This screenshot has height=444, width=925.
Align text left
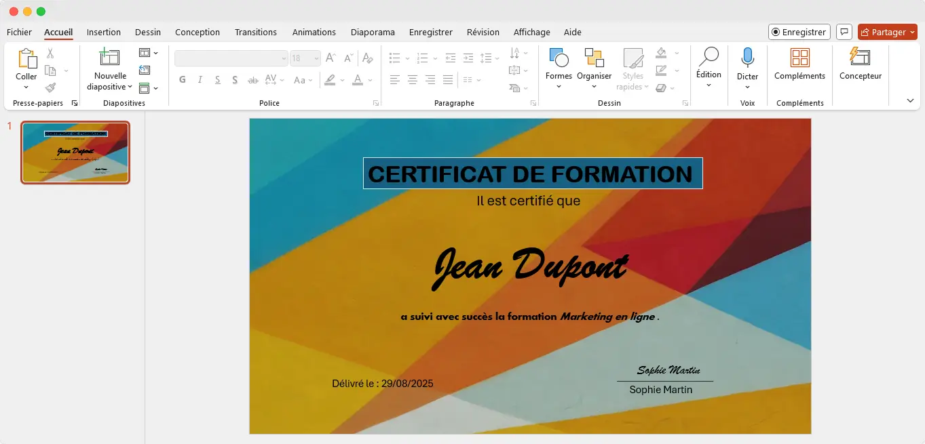pyautogui.click(x=395, y=80)
